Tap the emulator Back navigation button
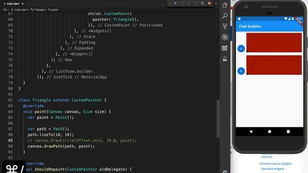 pyautogui.click(x=251, y=132)
